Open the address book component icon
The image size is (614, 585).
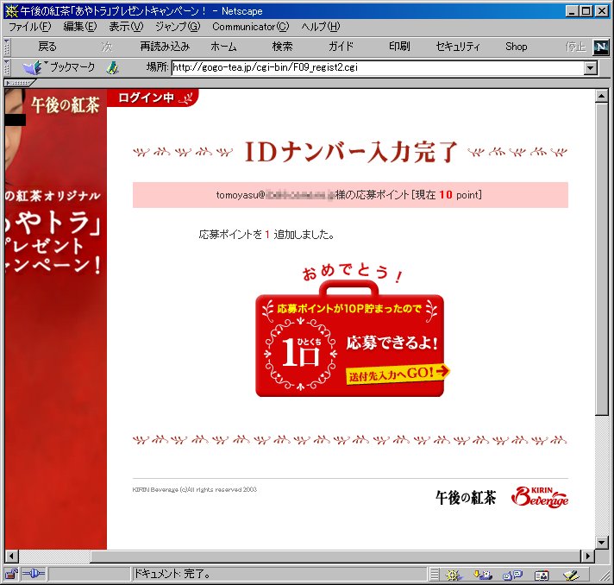(542, 575)
